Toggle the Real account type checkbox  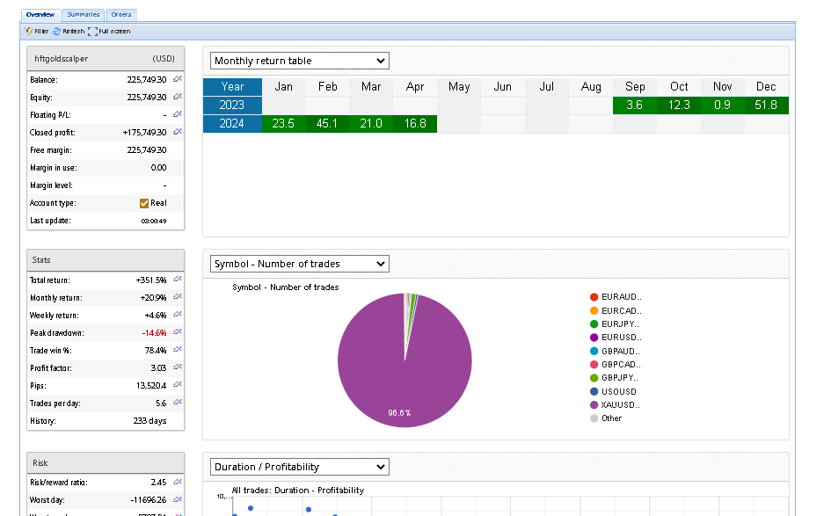click(144, 203)
